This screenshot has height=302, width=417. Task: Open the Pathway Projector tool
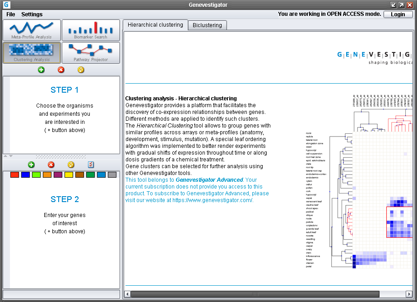(91, 53)
